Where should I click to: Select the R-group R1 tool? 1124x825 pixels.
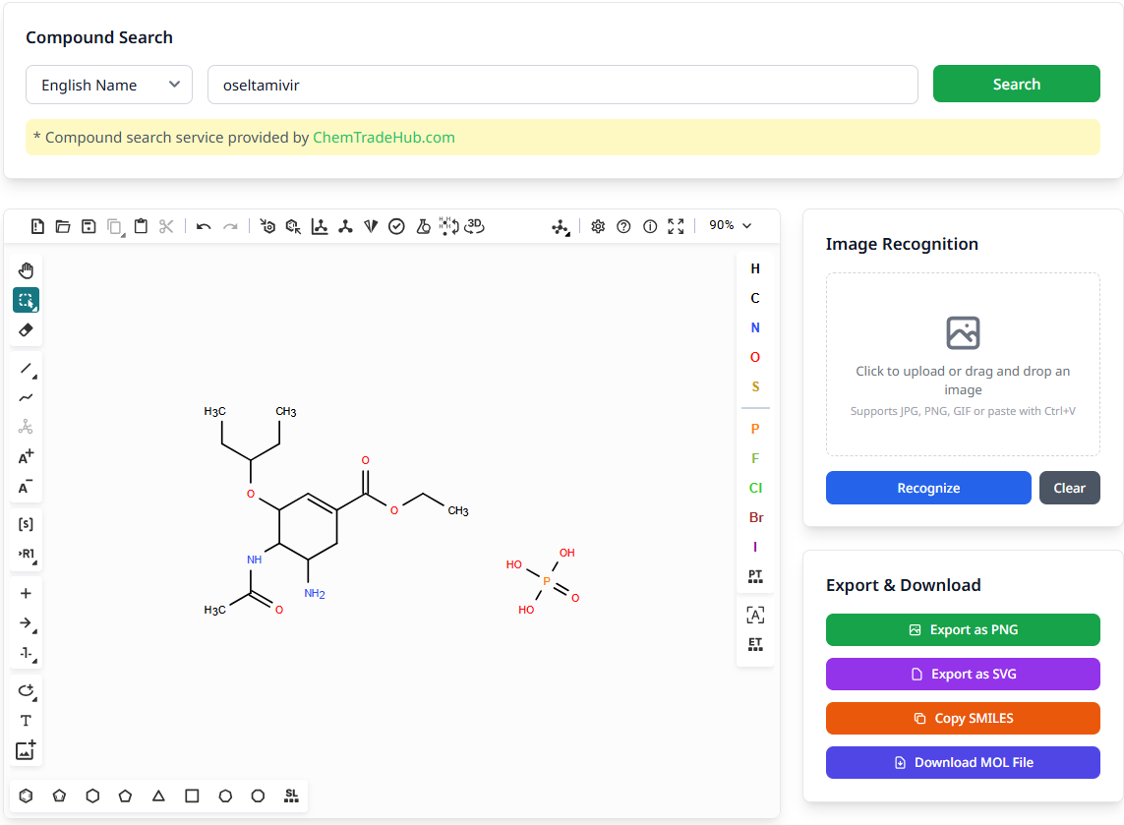26,554
